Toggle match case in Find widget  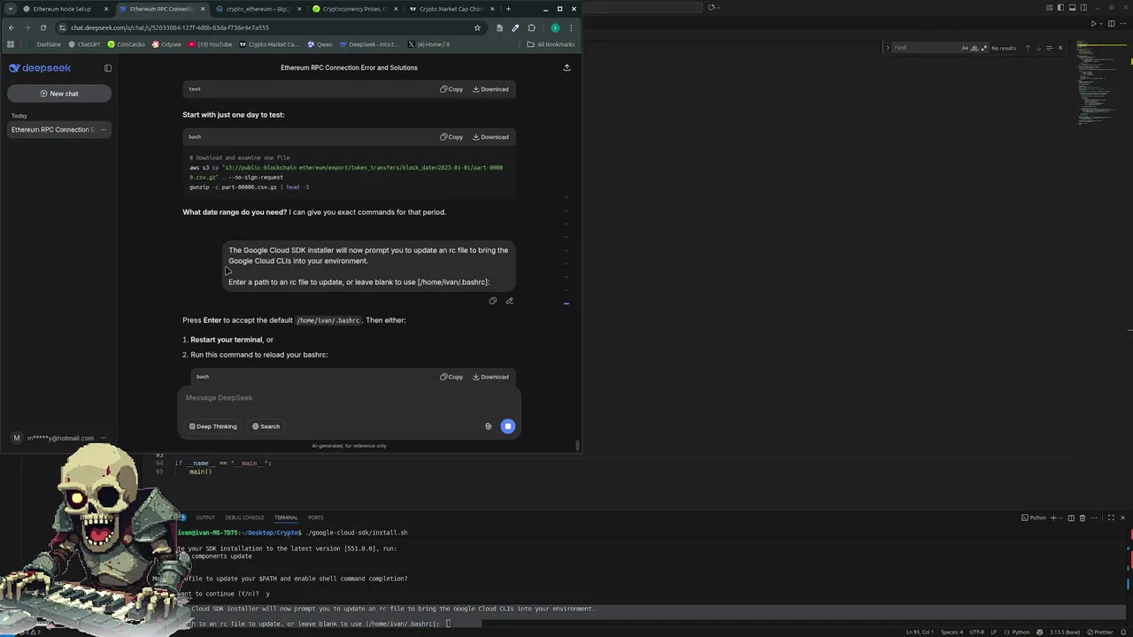(x=965, y=48)
